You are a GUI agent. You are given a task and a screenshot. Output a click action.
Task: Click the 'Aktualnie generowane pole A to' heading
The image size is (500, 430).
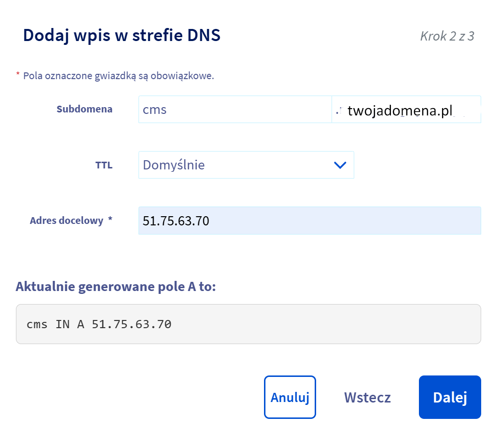(x=116, y=287)
